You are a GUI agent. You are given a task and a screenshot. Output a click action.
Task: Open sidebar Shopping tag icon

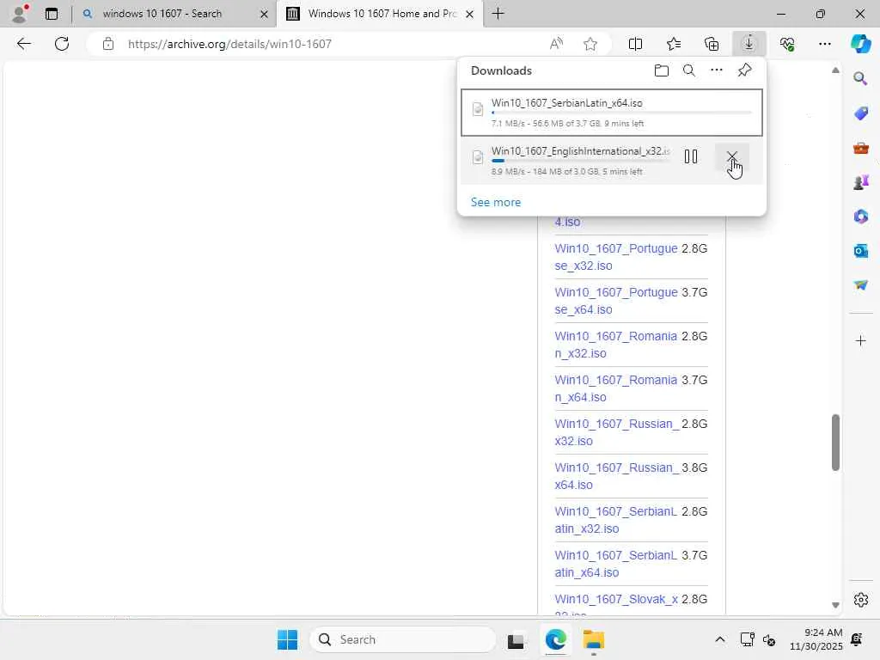(x=860, y=113)
